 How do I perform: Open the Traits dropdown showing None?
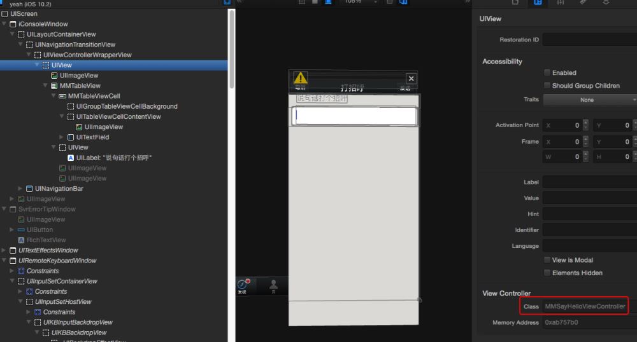coord(589,100)
